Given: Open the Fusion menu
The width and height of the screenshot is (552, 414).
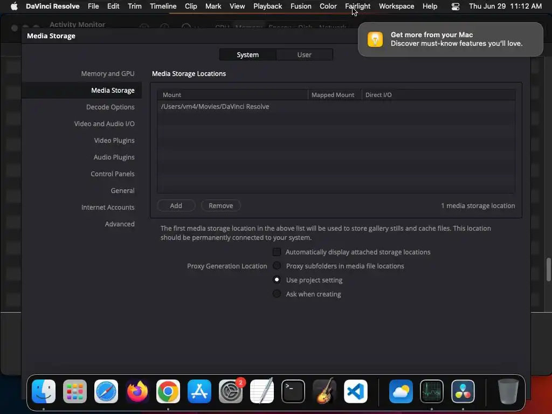Looking at the screenshot, I should click(301, 6).
